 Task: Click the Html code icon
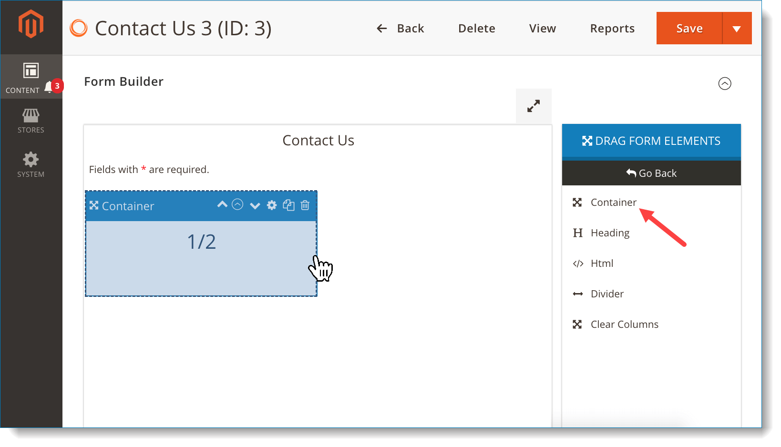coord(578,264)
